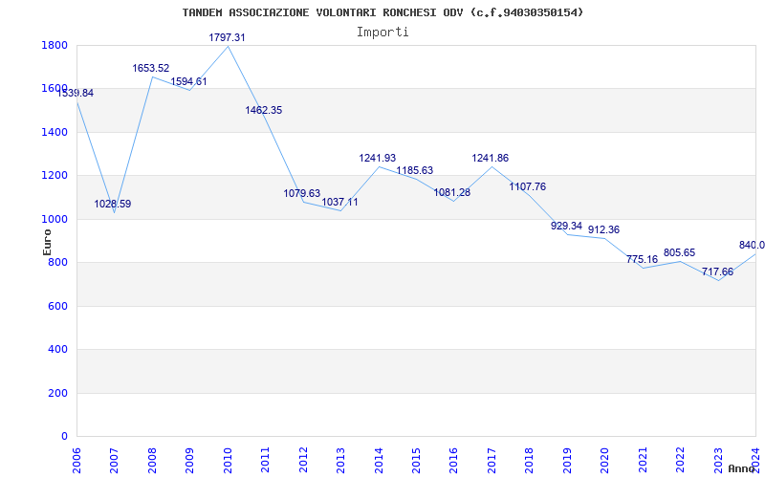Image resolution: width=765 pixels, height=478 pixels.
Task: Click the x-axis year 2015
Action: [416, 461]
